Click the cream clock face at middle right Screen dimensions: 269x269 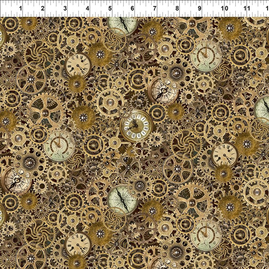coord(225,155)
